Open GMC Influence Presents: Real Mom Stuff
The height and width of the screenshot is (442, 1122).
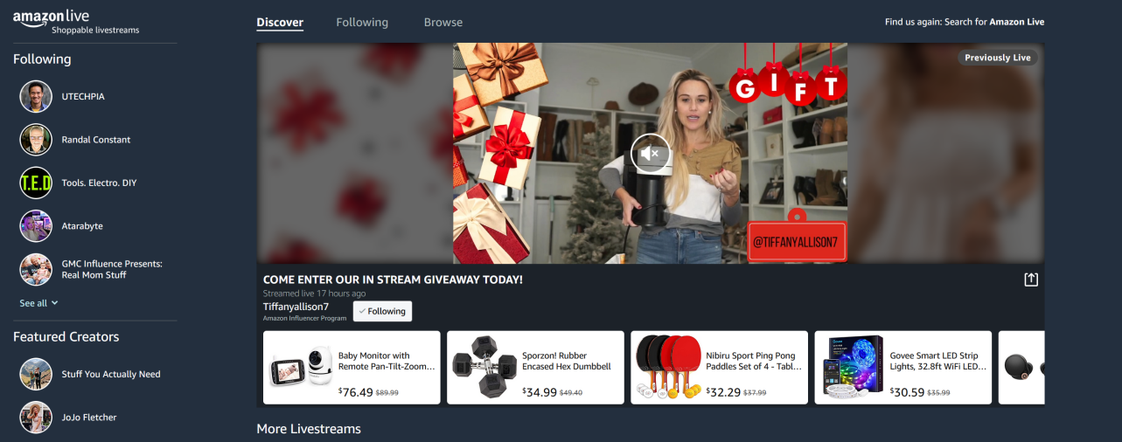(x=112, y=269)
